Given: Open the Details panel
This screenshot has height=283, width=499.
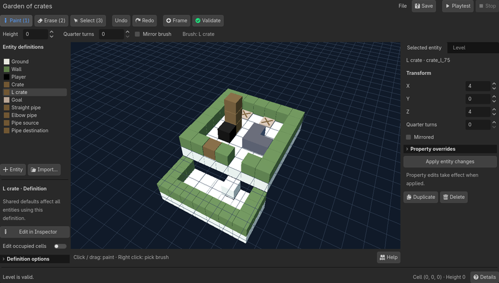Looking at the screenshot, I should (485, 277).
